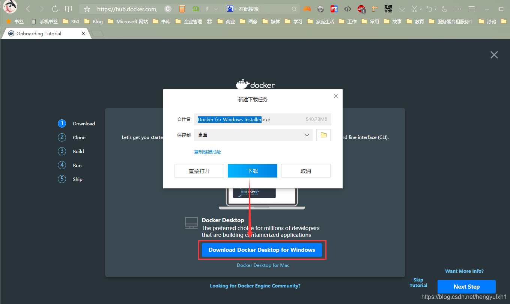Click the Skip Tutorial link

tap(418, 283)
